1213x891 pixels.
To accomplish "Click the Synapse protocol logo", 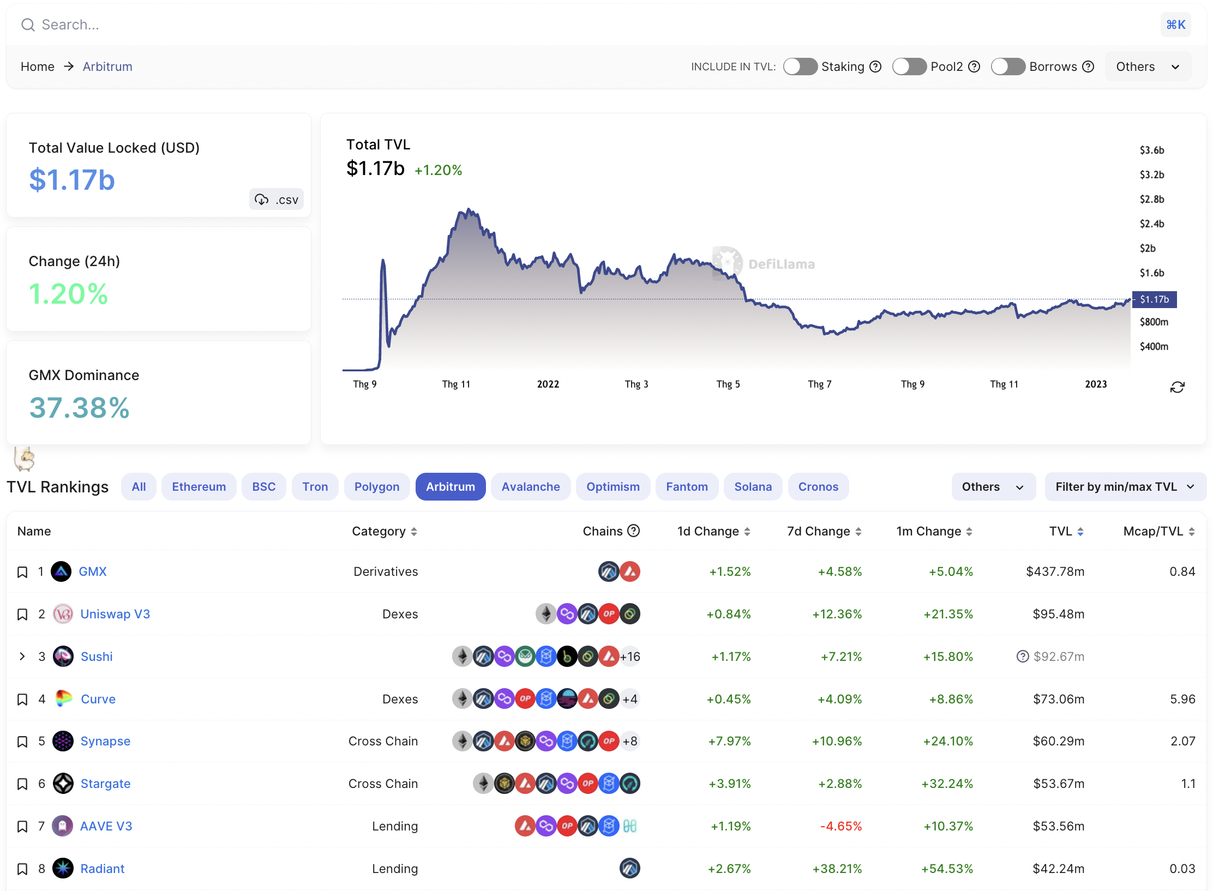I will 63,741.
